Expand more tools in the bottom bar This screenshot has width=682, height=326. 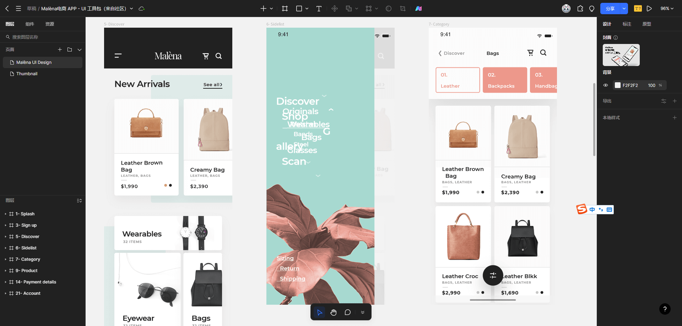click(x=363, y=313)
